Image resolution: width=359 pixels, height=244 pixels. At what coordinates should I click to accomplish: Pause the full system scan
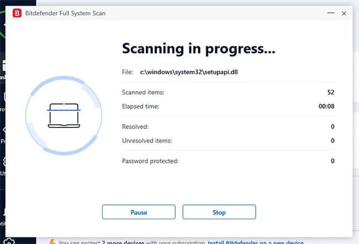(139, 212)
